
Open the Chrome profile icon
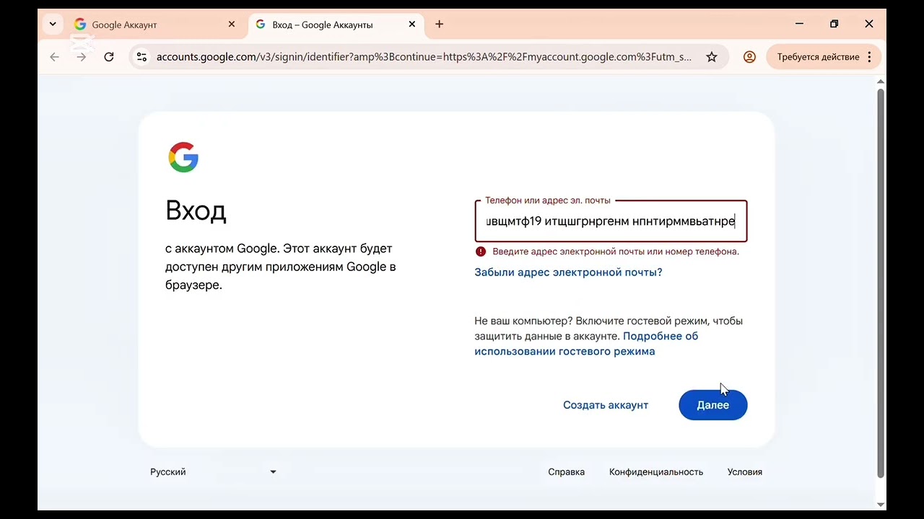(749, 57)
